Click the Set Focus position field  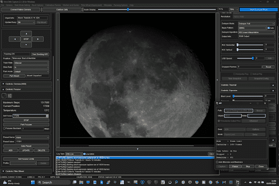(x=29, y=116)
